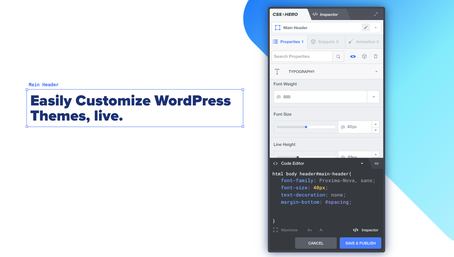Viewport: 454px width, 257px height.
Task: Collapse the Typography section
Action: tap(376, 71)
